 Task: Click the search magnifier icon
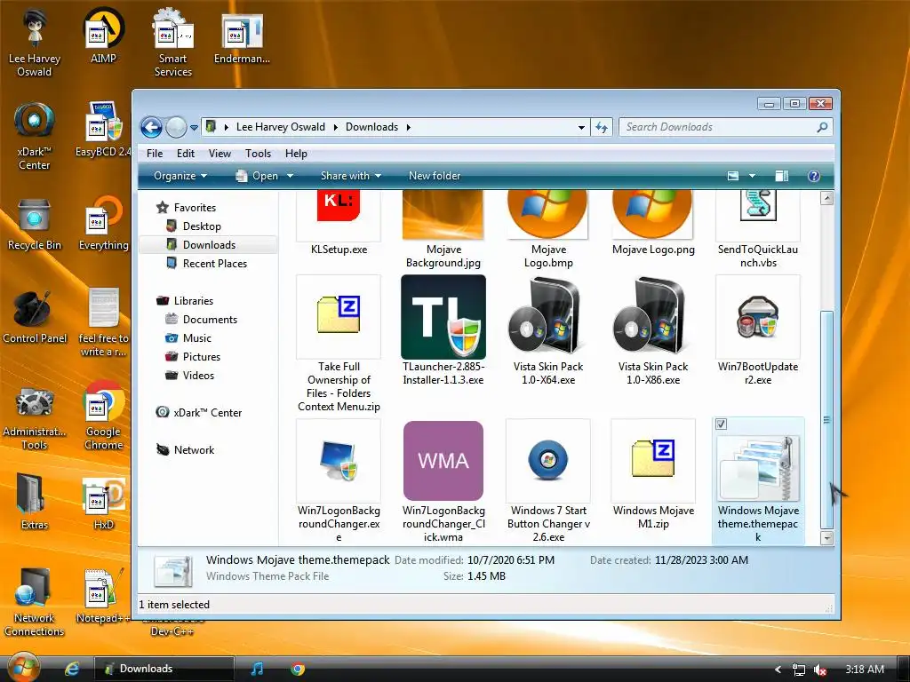822,127
